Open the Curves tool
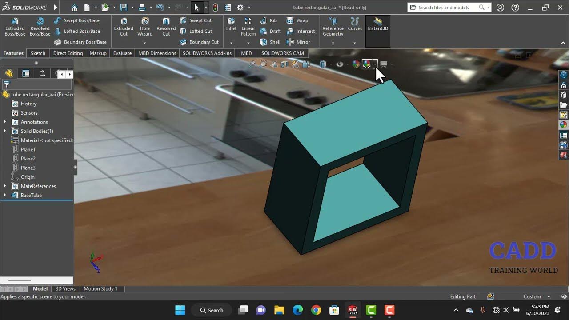Image resolution: width=569 pixels, height=320 pixels. click(x=355, y=24)
